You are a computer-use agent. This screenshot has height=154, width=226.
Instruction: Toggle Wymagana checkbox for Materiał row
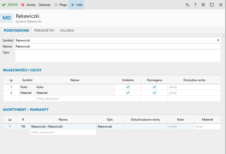pos(154,93)
